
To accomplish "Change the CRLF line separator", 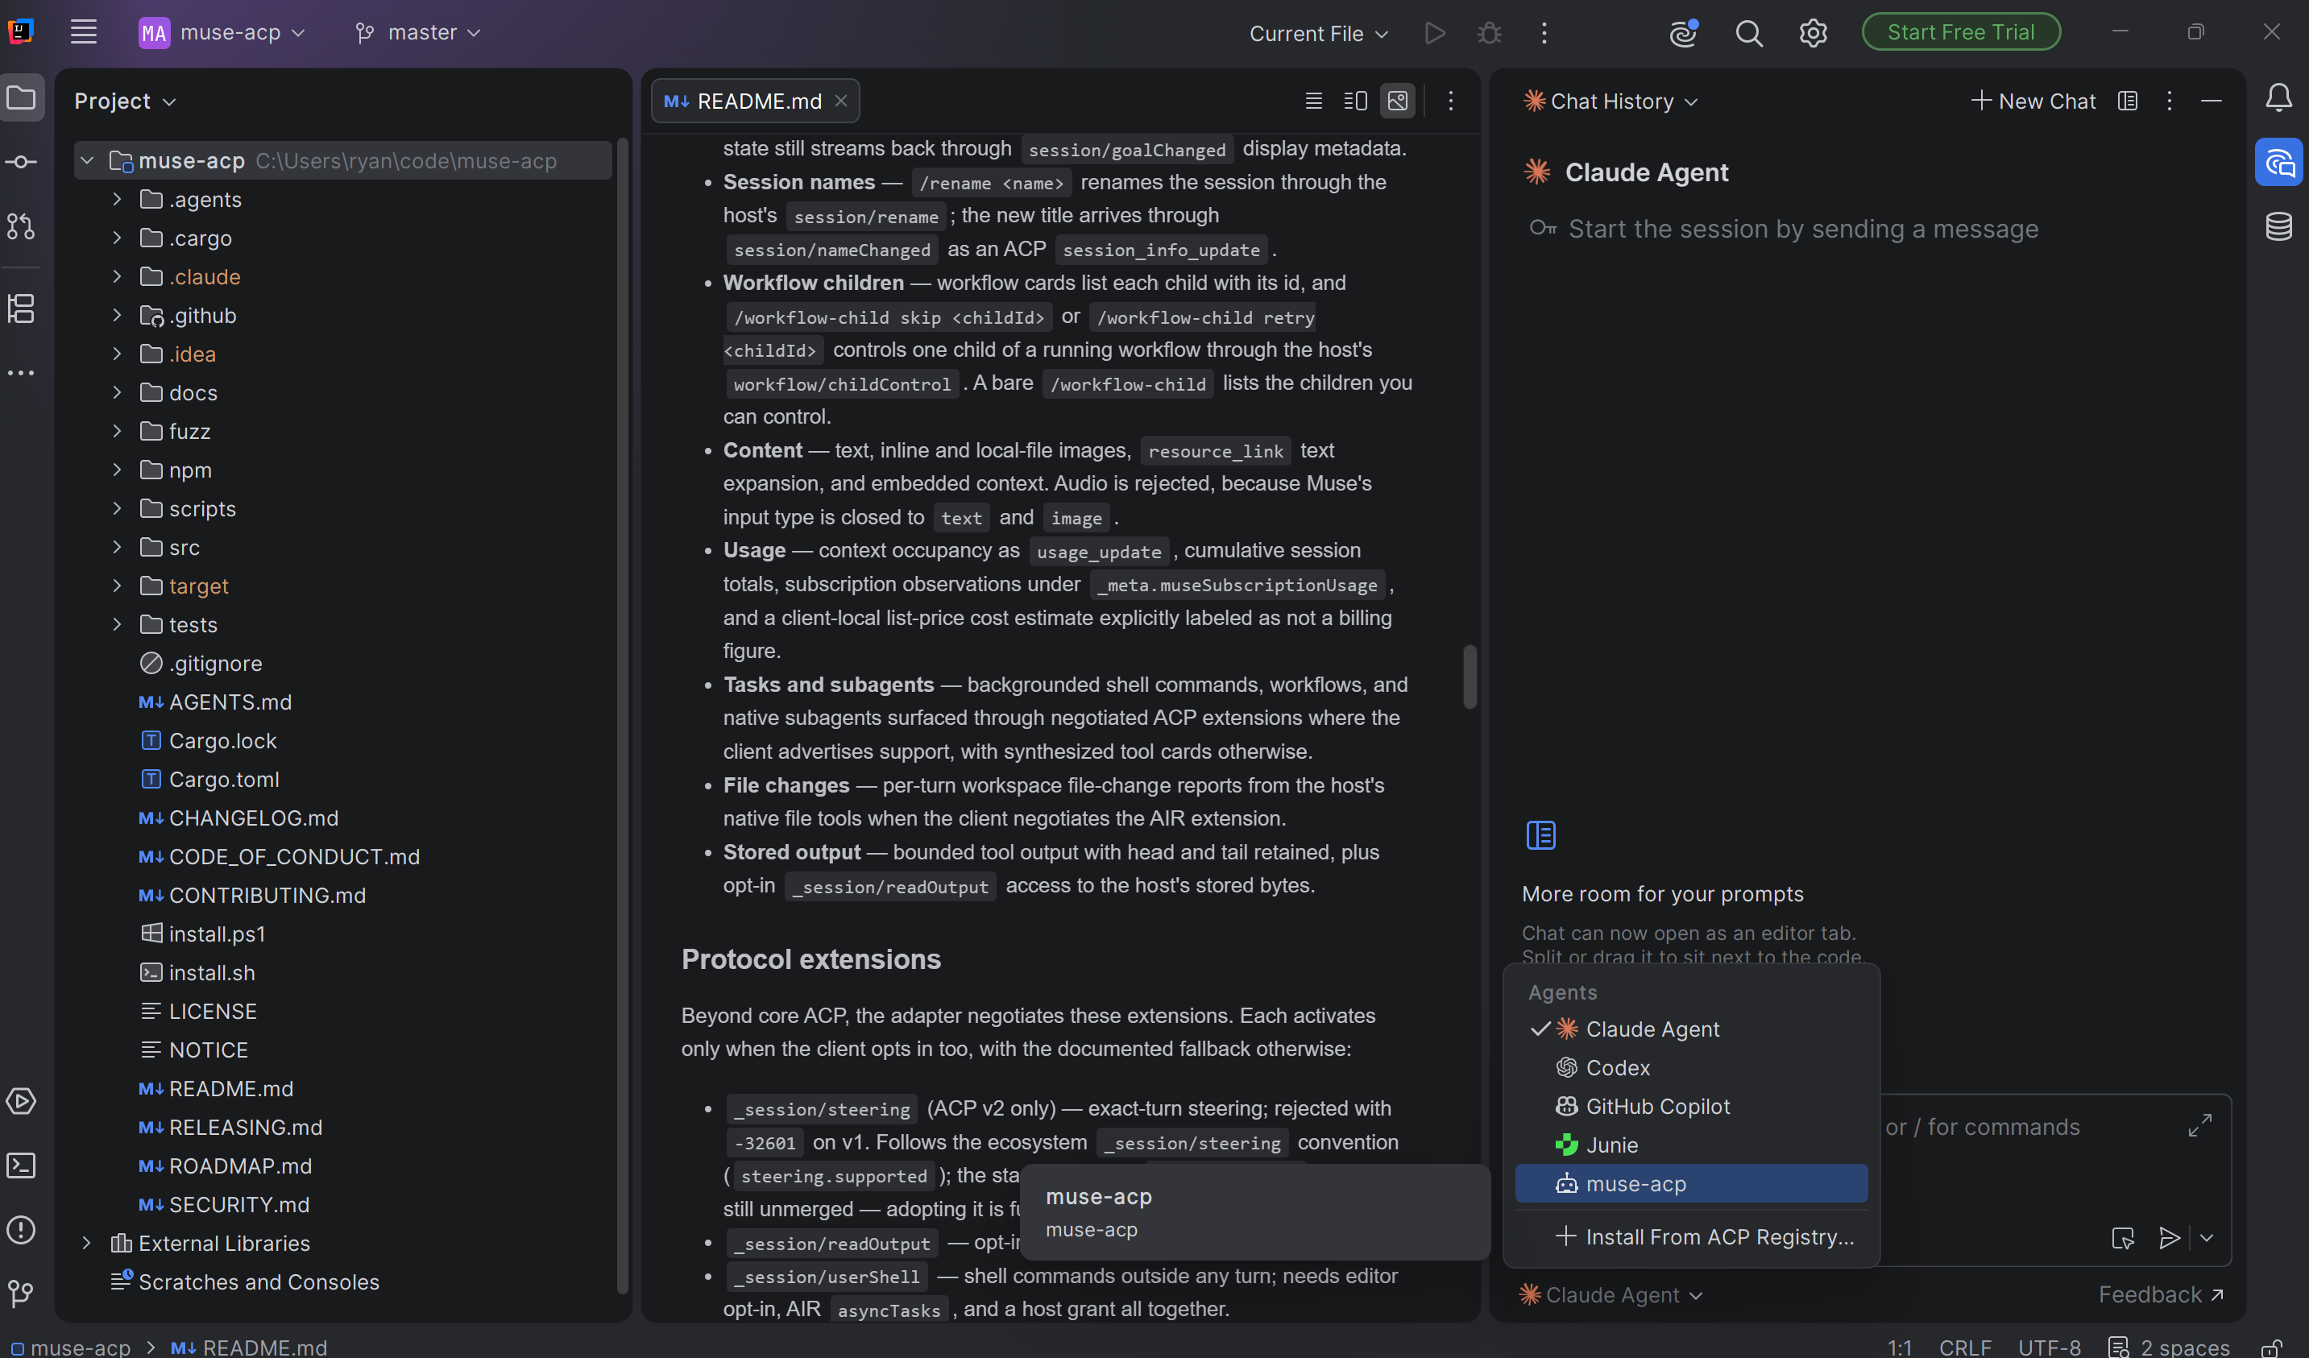I will [1966, 1347].
